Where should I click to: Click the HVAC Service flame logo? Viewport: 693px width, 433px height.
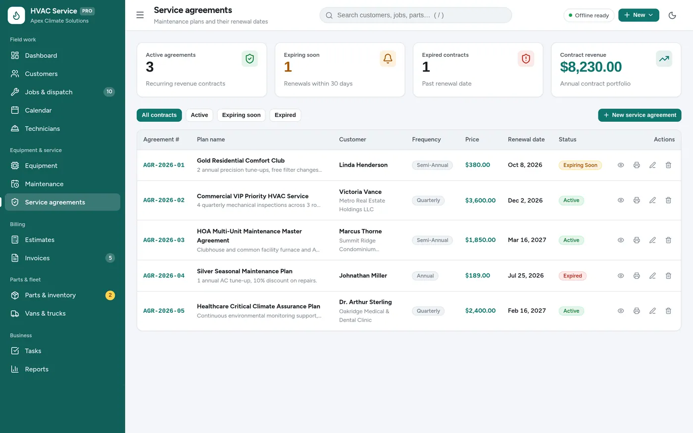pos(16,15)
